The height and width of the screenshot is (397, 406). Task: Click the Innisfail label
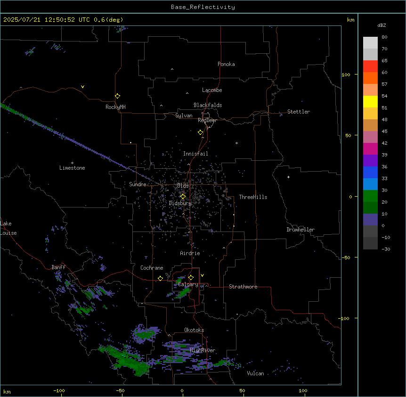pos(195,154)
